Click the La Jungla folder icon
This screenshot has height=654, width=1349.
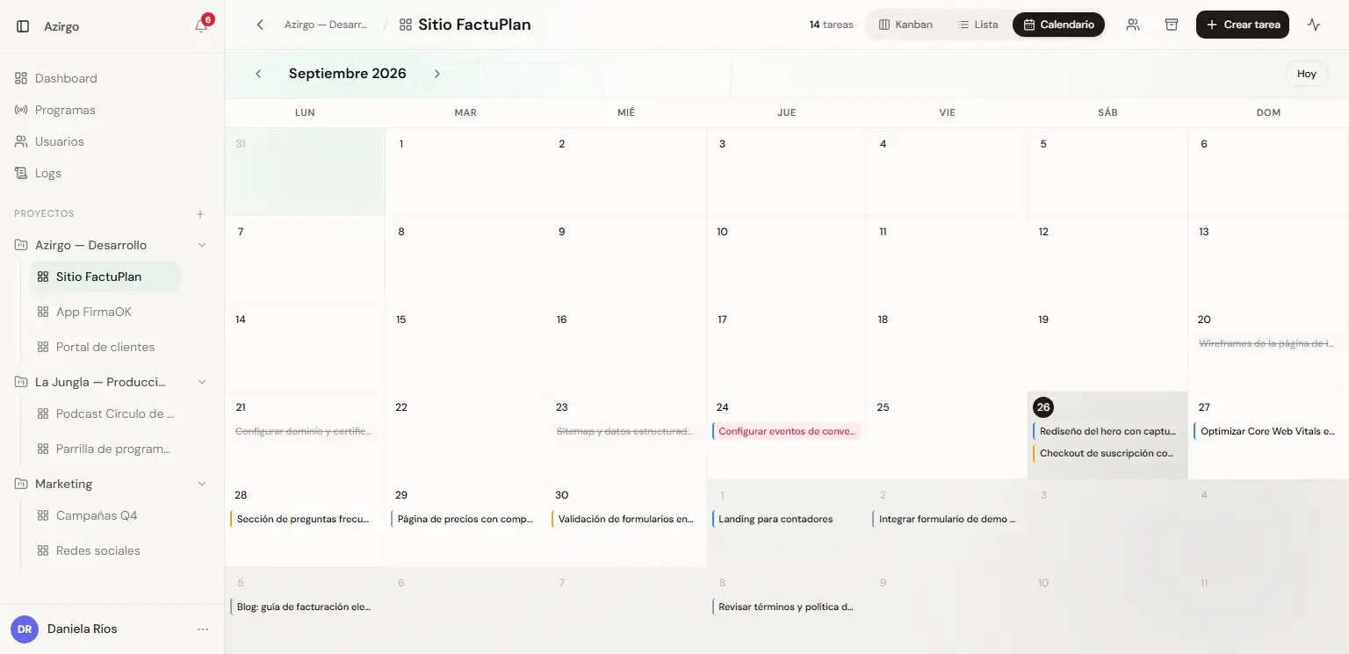(21, 382)
